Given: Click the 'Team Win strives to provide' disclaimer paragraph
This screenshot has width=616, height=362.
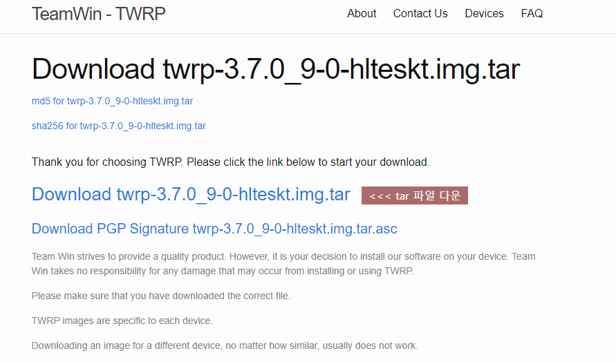Looking at the screenshot, I should pyautogui.click(x=283, y=264).
